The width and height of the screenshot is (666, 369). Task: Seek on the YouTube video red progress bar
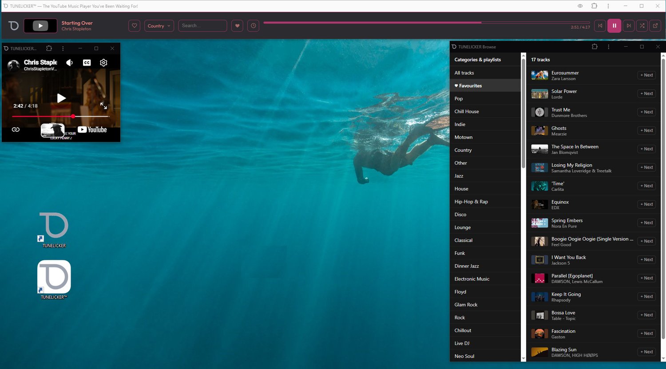pyautogui.click(x=61, y=116)
